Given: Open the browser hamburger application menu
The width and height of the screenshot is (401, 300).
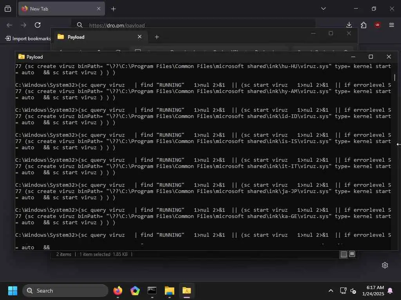Looking at the screenshot, I should pyautogui.click(x=392, y=25).
